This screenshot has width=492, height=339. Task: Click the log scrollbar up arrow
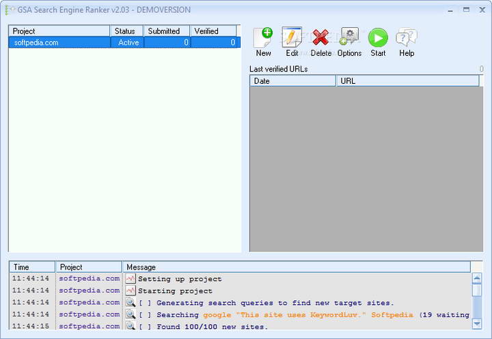pyautogui.click(x=477, y=278)
